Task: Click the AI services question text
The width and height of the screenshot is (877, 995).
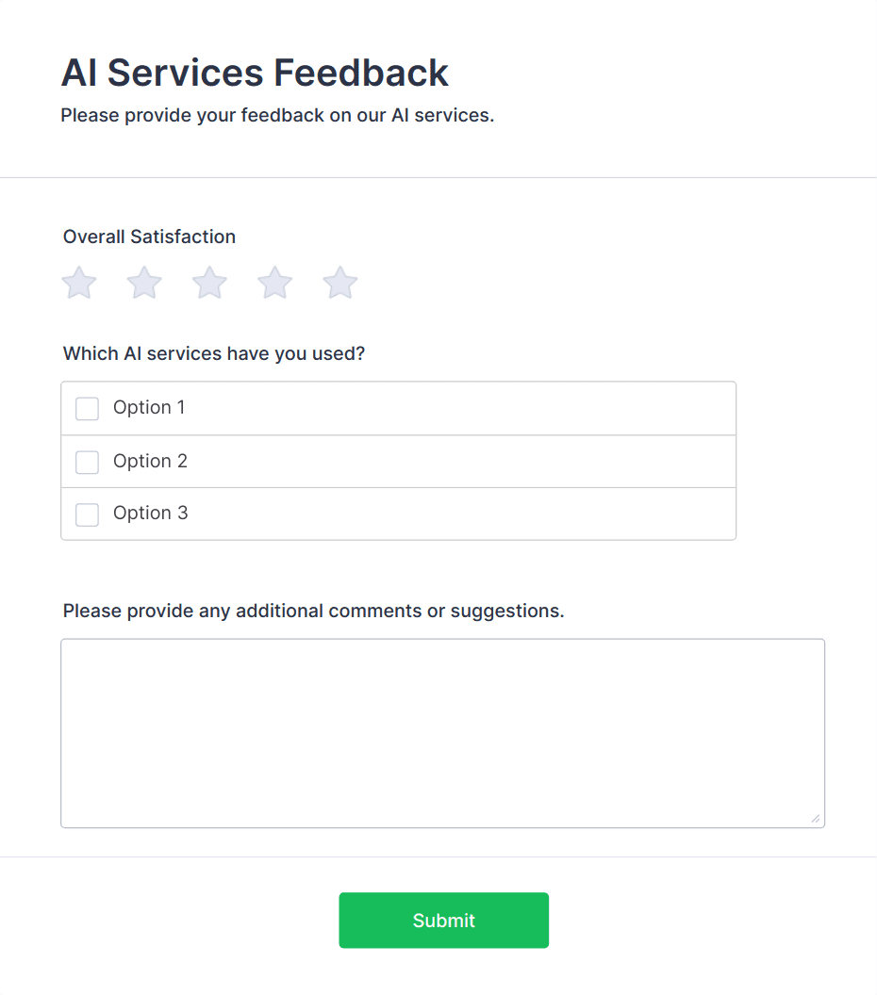Action: pos(215,353)
